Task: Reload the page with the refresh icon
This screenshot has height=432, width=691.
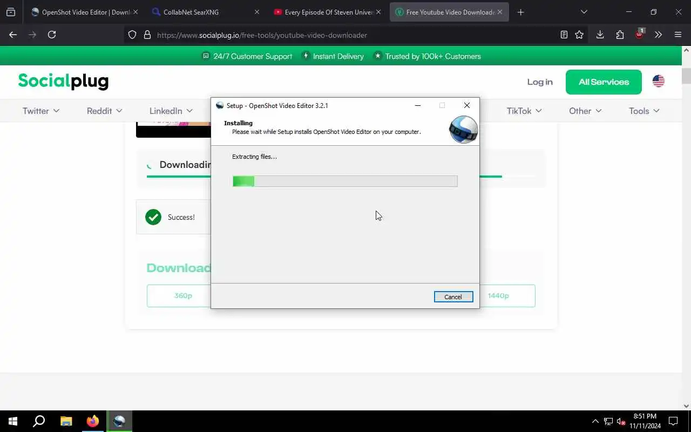Action: tap(52, 35)
